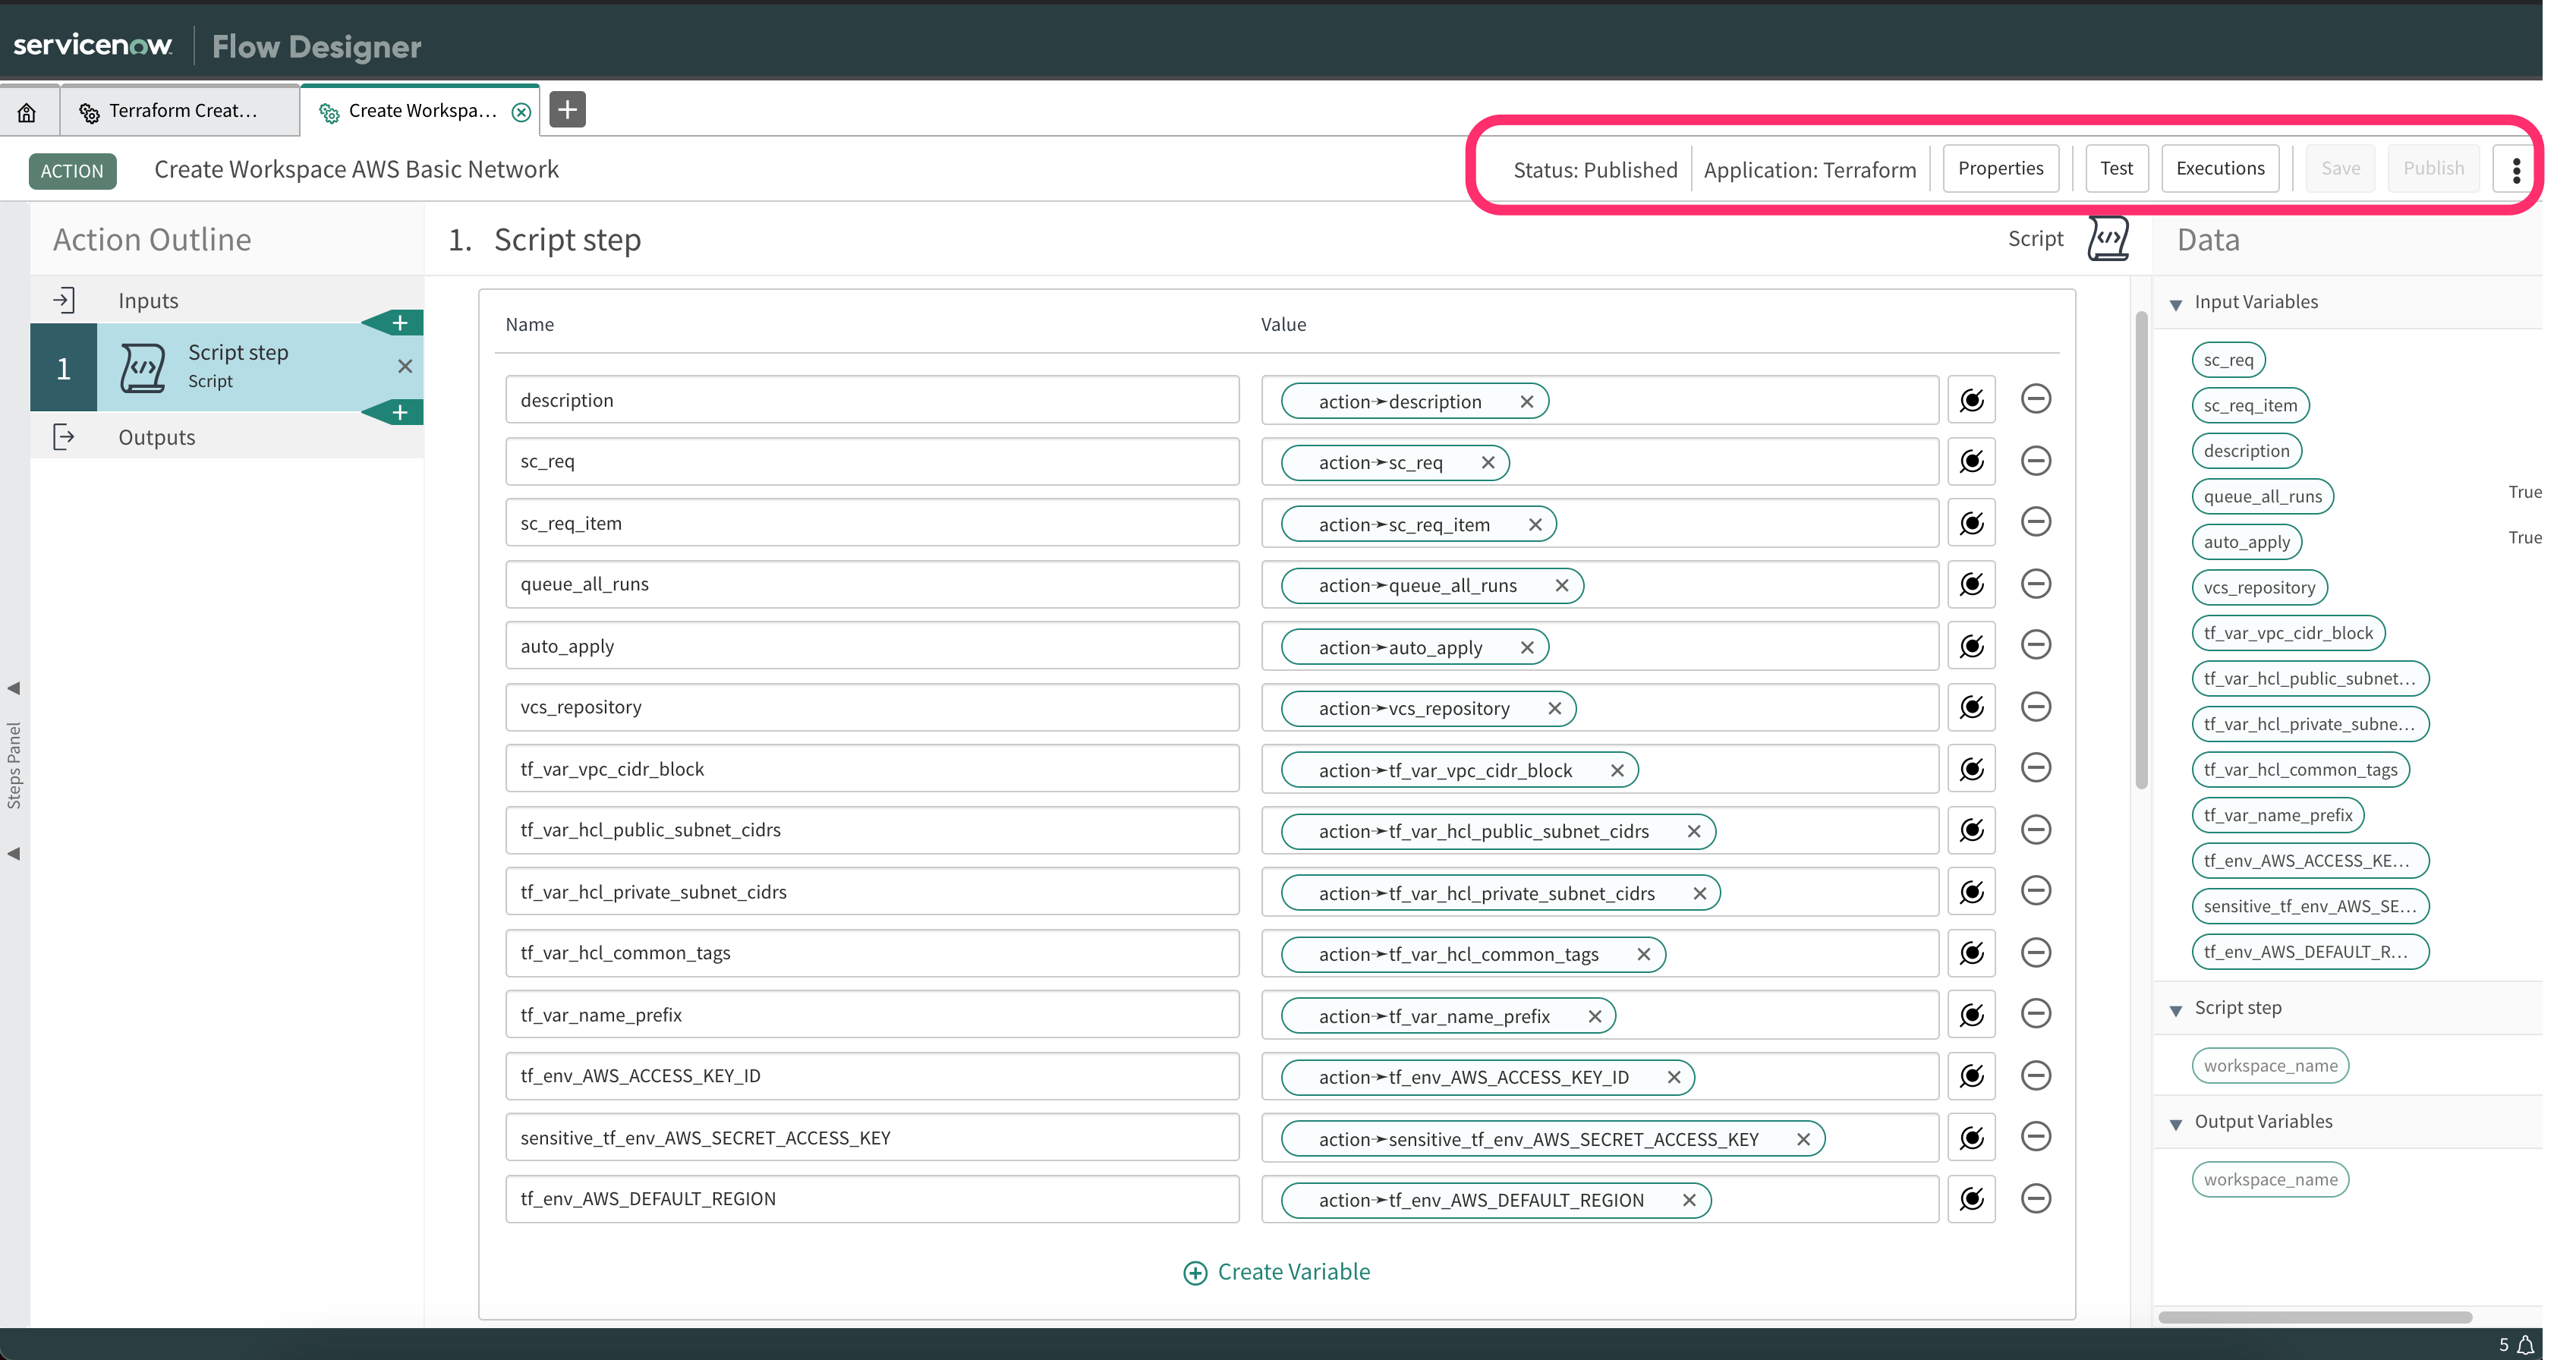Open new tab with plus icon
This screenshot has height=1360, width=2576.
[x=567, y=110]
